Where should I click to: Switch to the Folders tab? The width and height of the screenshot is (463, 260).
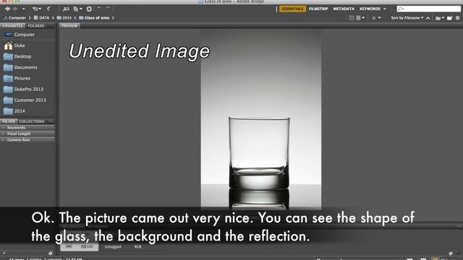(x=36, y=26)
